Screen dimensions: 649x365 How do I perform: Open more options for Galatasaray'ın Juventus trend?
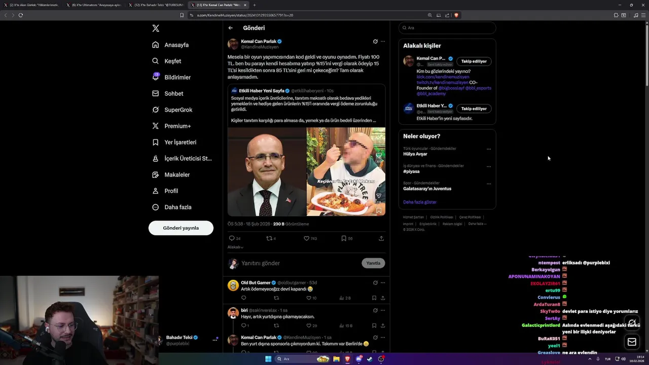tap(489, 184)
